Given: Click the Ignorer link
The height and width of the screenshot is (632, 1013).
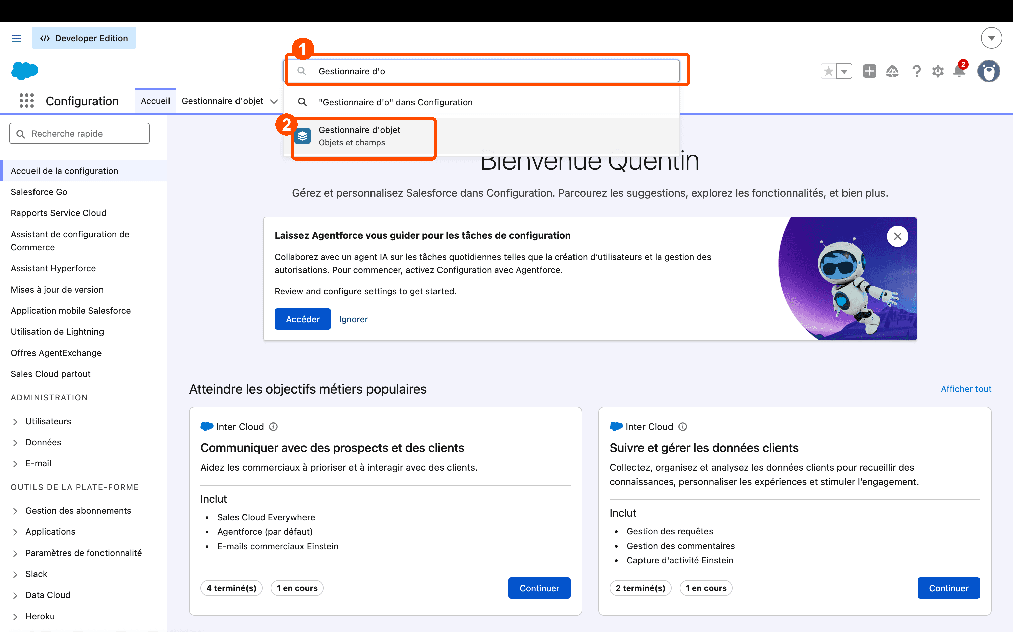Looking at the screenshot, I should (x=353, y=319).
